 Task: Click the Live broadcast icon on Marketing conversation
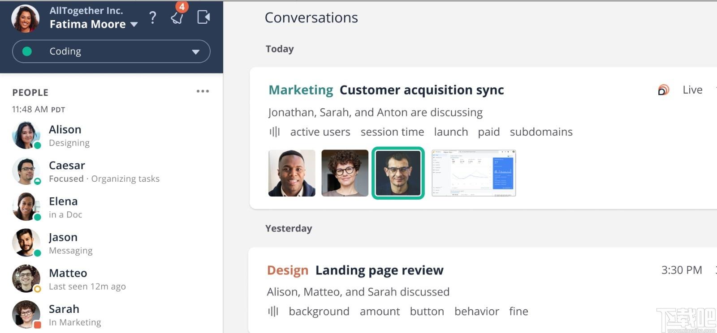tap(663, 90)
